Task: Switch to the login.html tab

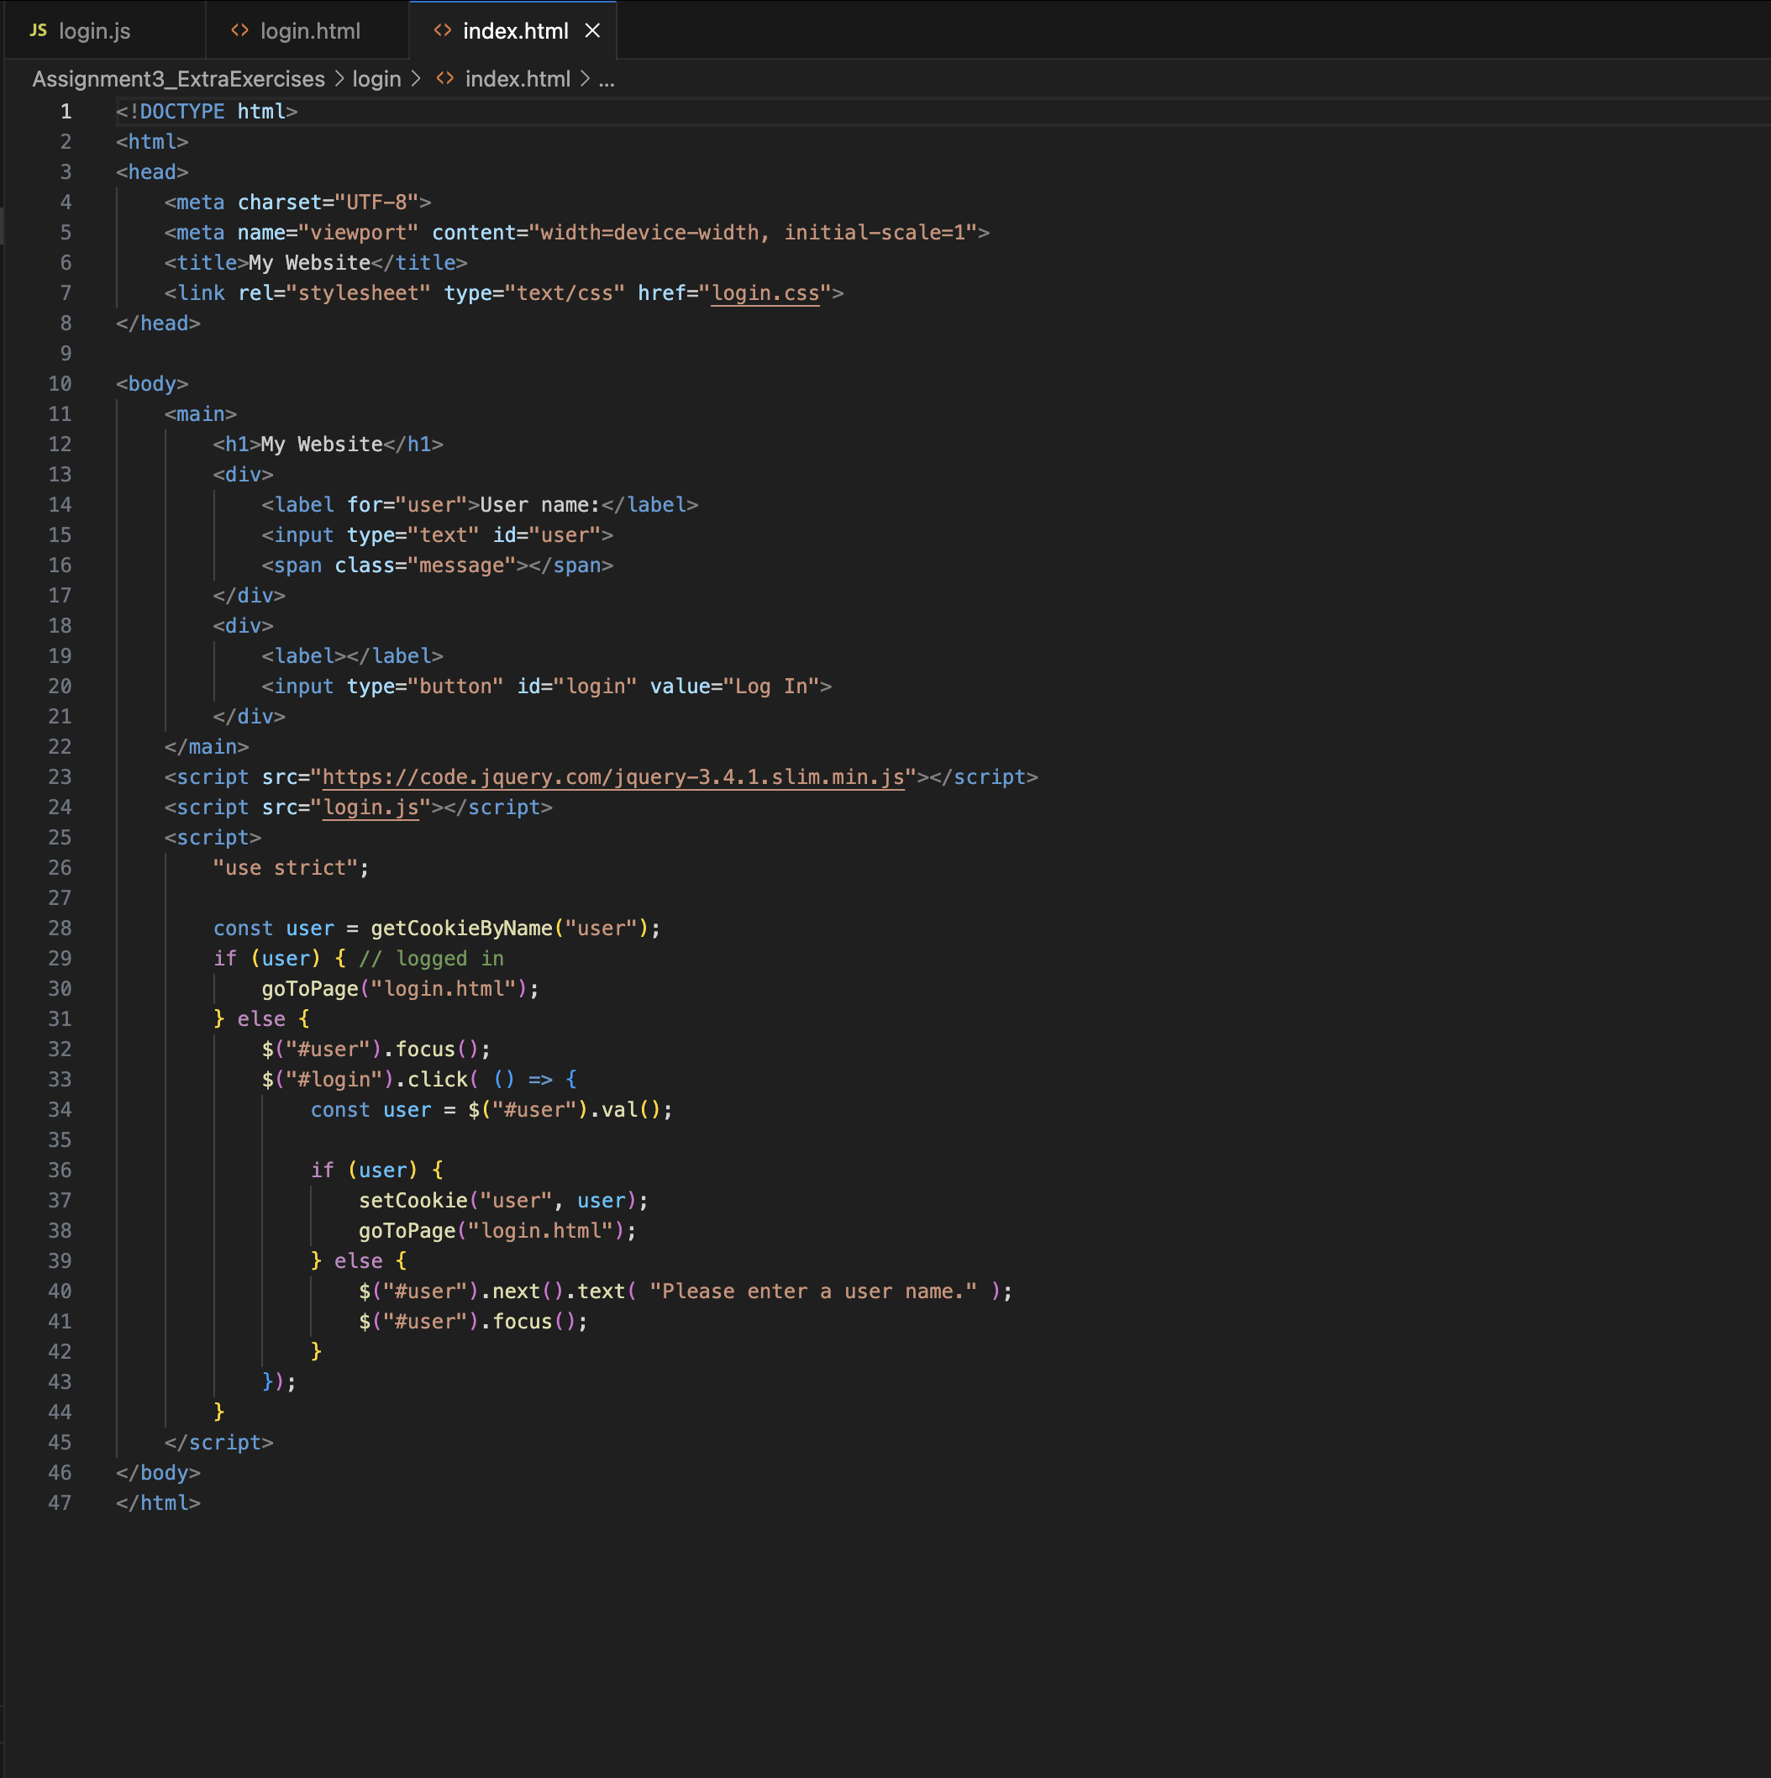Action: click(x=310, y=30)
